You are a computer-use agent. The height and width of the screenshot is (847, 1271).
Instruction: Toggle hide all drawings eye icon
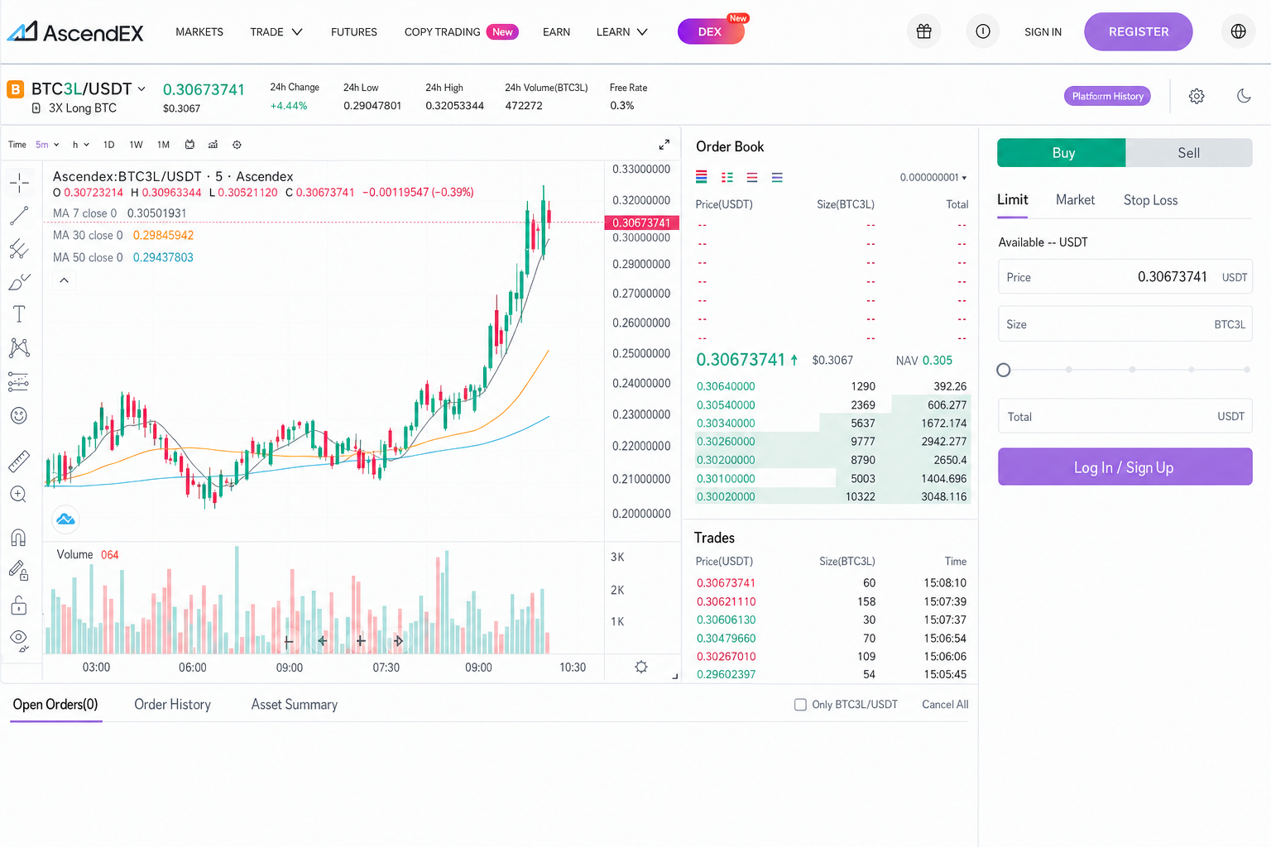(x=19, y=639)
